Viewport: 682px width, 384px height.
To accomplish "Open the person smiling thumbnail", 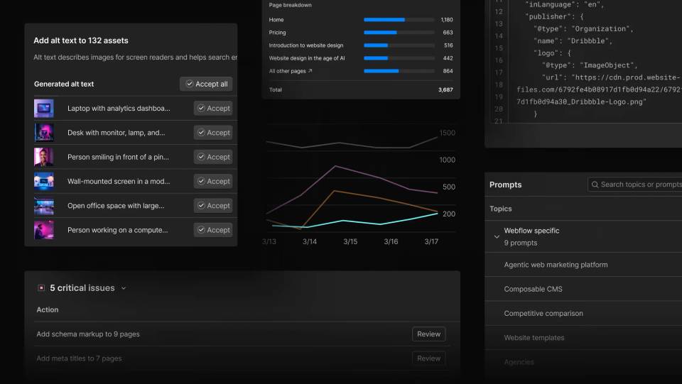I will pos(44,157).
